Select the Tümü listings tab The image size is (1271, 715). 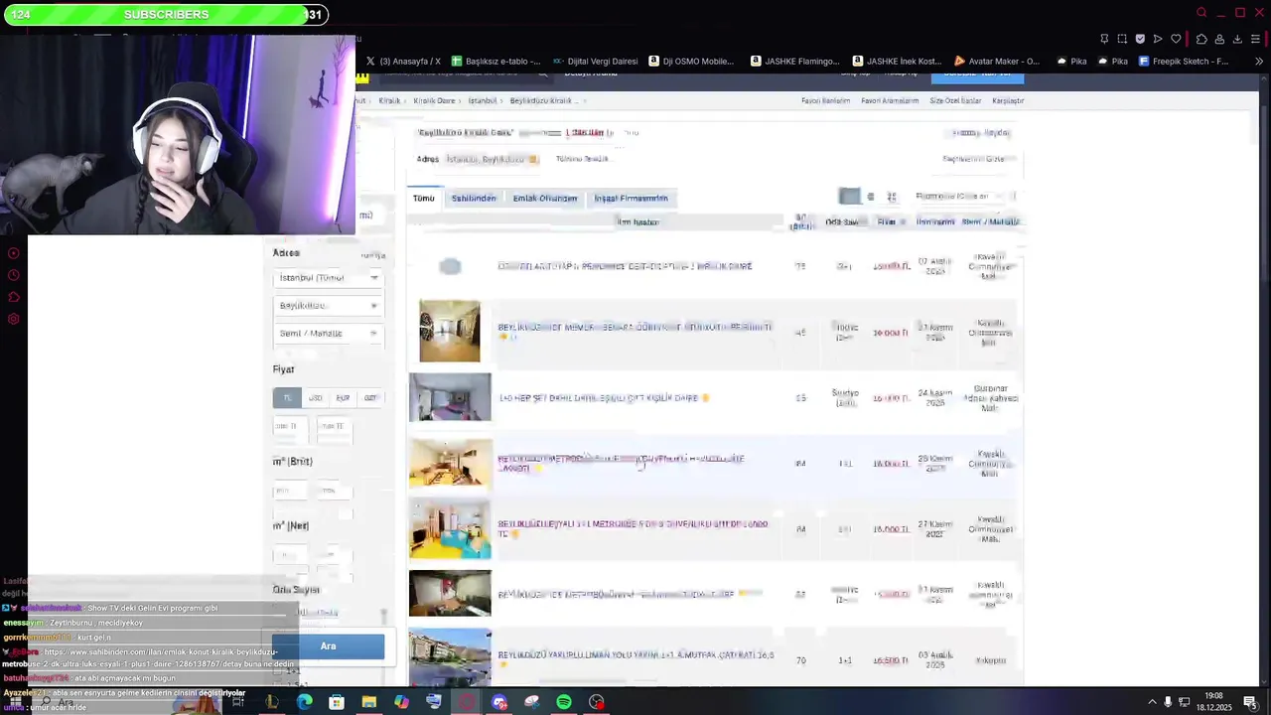point(424,198)
